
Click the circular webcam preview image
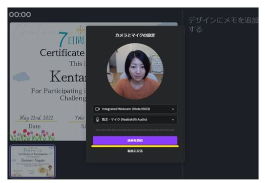[135, 71]
